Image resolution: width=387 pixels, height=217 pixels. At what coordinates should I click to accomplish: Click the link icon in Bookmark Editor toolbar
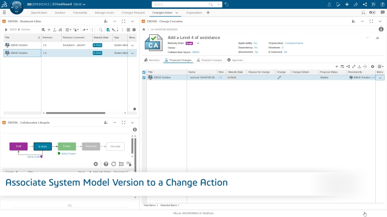click(x=60, y=30)
